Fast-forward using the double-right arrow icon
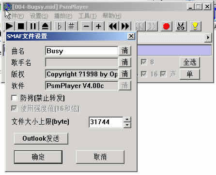The image size is (216, 175). 125,26
